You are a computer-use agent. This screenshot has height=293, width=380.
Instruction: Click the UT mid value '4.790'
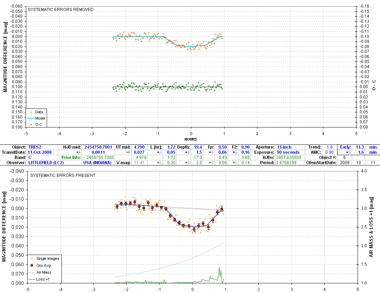click(x=139, y=147)
